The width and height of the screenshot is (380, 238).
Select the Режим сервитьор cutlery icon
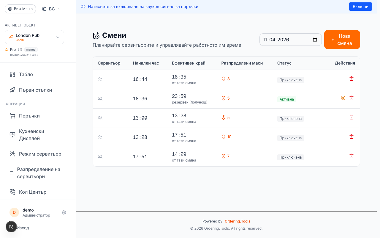click(12, 154)
